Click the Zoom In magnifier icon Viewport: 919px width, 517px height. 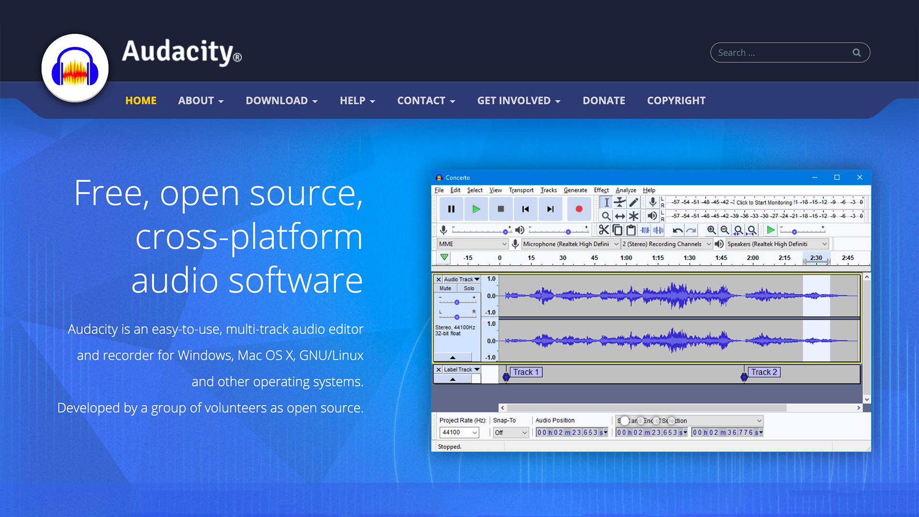[x=711, y=230]
